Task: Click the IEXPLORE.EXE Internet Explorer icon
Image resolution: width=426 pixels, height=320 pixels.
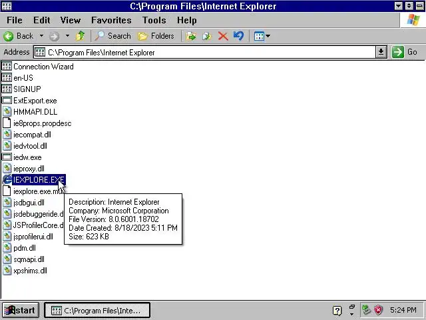Action: (7, 180)
